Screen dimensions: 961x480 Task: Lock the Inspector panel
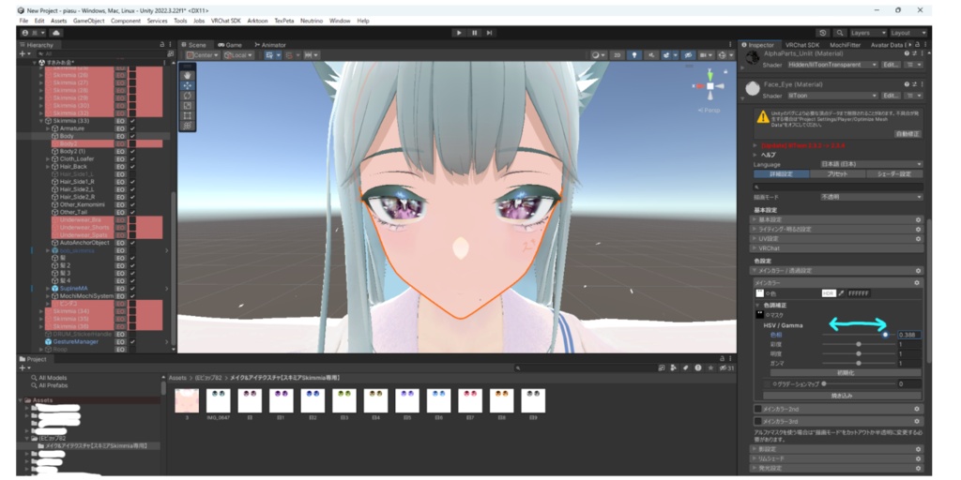pos(916,45)
